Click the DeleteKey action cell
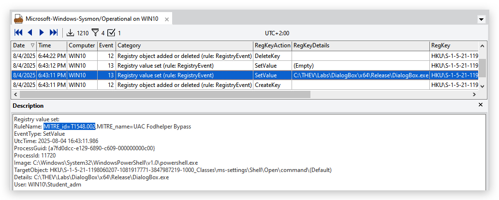The width and height of the screenshot is (499, 200). (272, 56)
